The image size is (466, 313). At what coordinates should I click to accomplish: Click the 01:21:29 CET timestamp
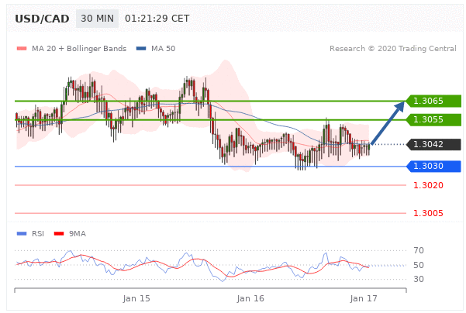coord(157,19)
